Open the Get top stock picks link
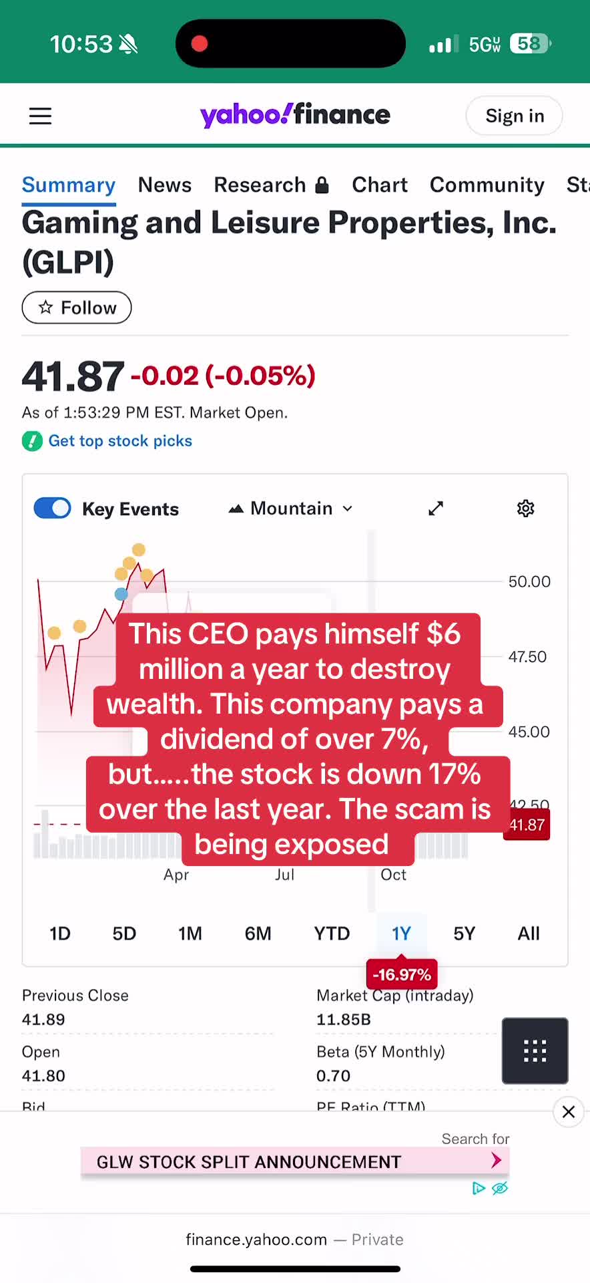This screenshot has height=1283, width=590. [x=120, y=441]
